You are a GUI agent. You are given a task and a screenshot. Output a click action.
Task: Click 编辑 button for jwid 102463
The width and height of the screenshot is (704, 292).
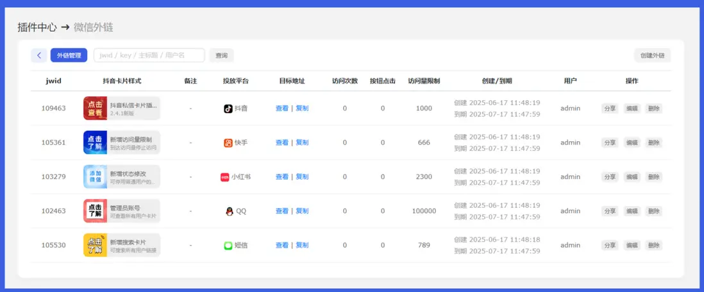coord(632,210)
